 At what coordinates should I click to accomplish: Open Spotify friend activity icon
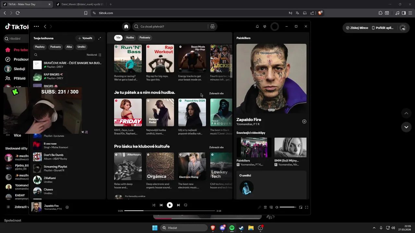(x=265, y=27)
